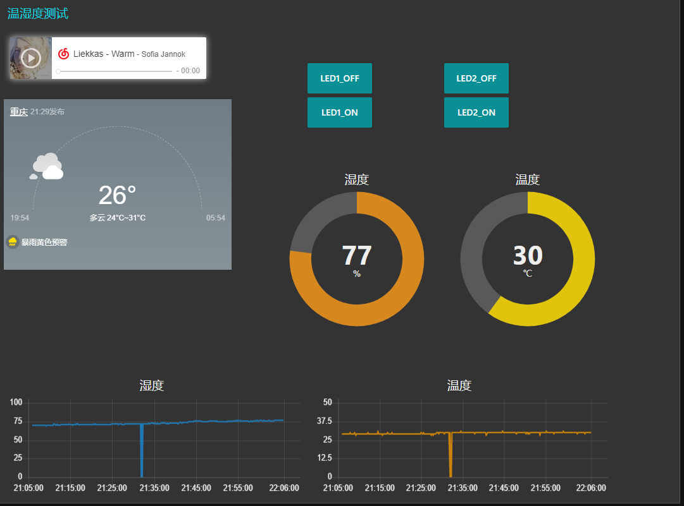Turn off LED2 with LED2_OFF button

pos(476,78)
